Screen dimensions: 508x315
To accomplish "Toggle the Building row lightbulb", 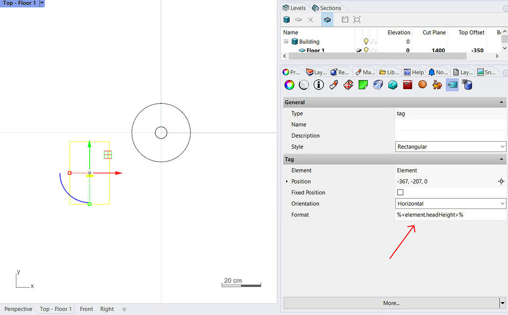I will click(367, 42).
